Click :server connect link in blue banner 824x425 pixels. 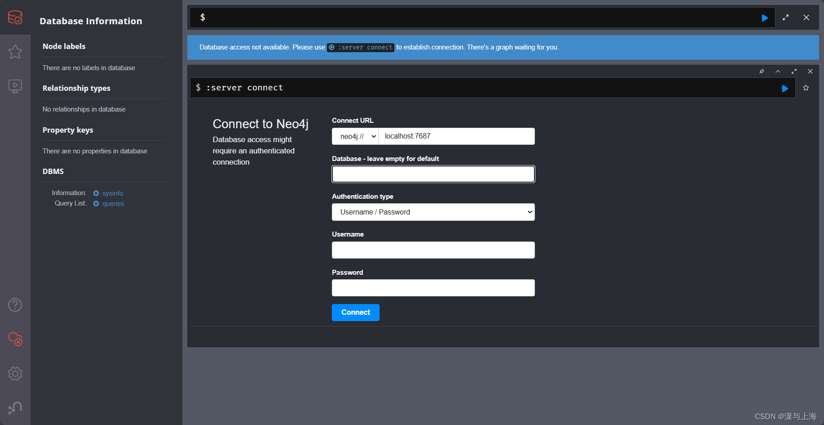[x=361, y=48]
